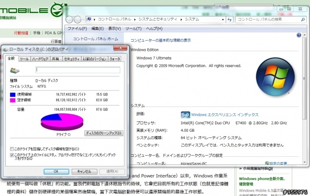Switch to the クォータ tab
The height and width of the screenshot is (196, 310).
[x=115, y=59]
